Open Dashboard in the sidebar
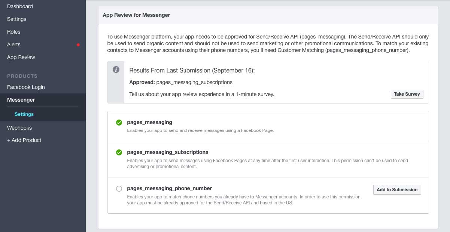This screenshot has width=450, height=232. click(x=20, y=6)
